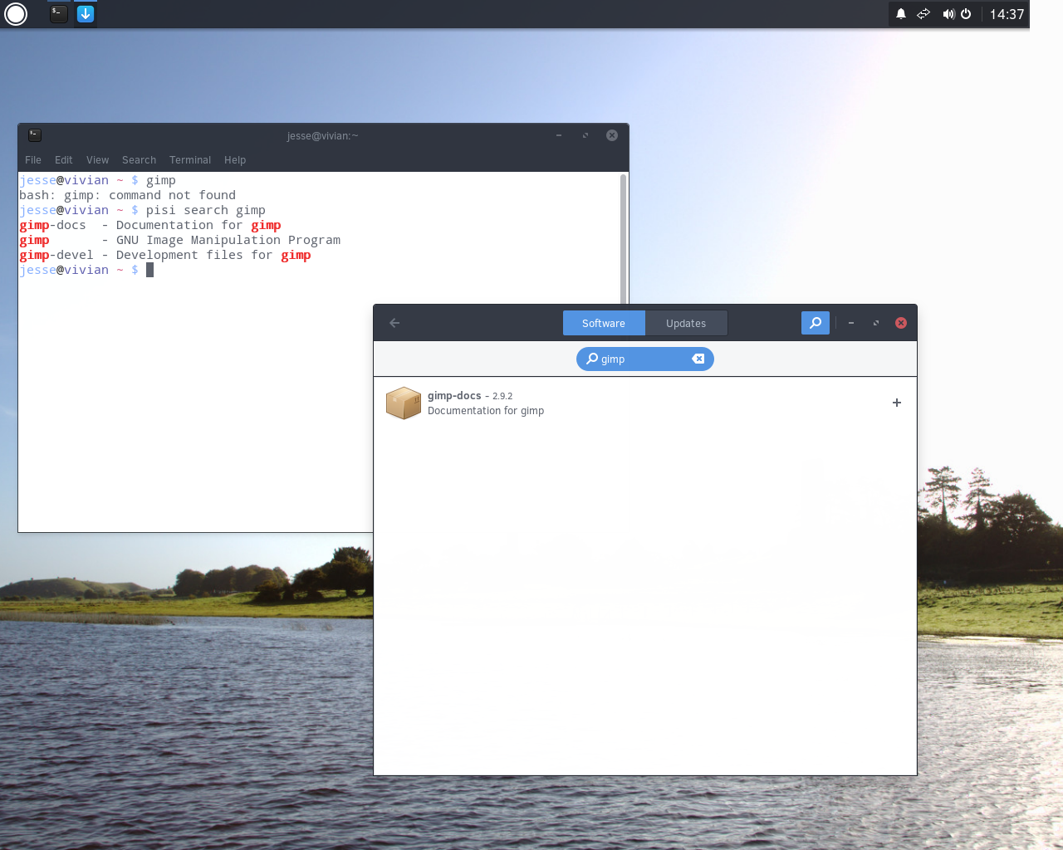Open the Budgie menu launcher icon
Screen dimensions: 1063x850
point(16,14)
